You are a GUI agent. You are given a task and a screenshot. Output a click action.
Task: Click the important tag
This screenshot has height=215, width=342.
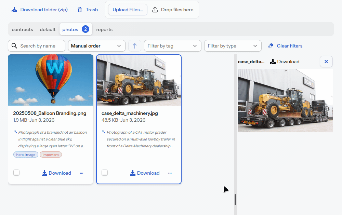[51, 154]
